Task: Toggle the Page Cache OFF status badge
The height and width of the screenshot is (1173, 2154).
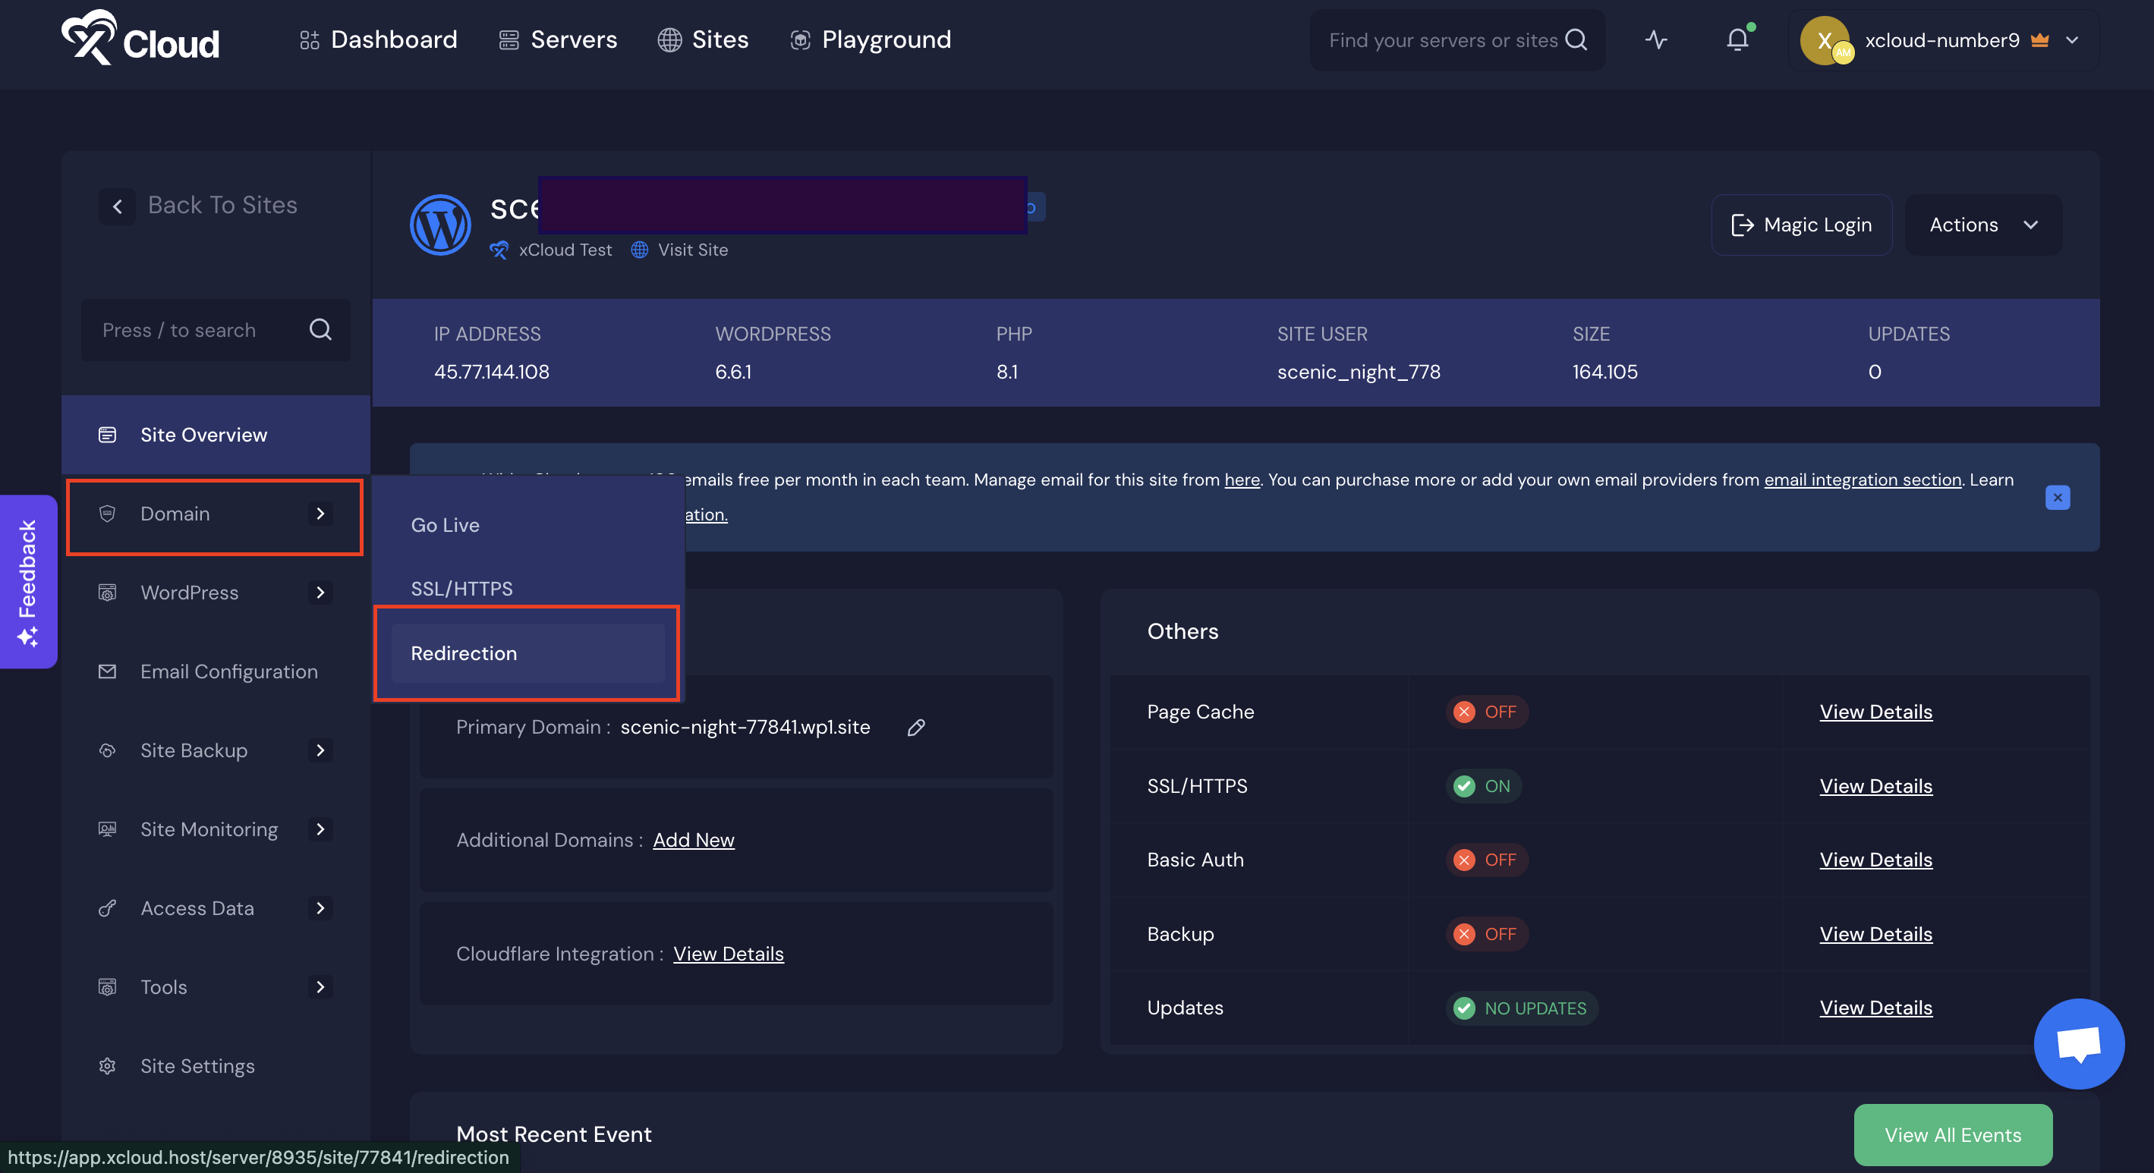Action: click(x=1487, y=712)
